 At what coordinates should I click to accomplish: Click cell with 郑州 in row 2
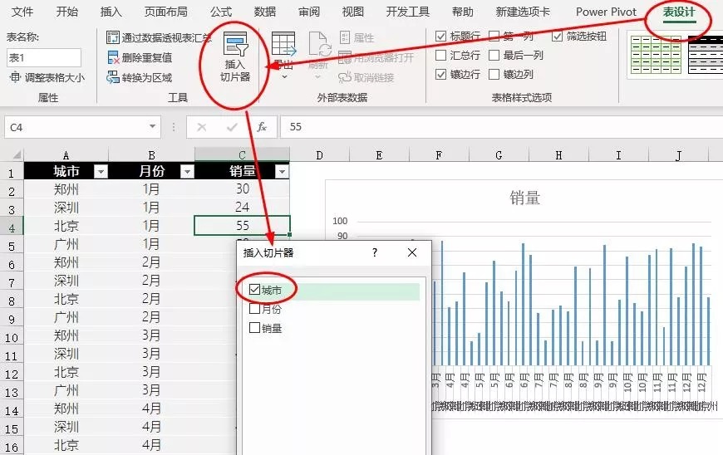[x=66, y=189]
